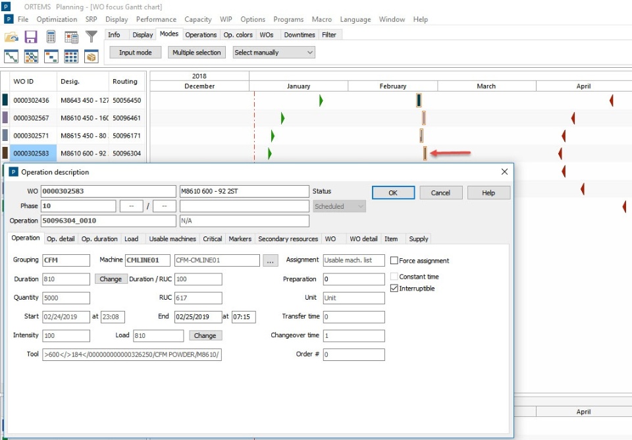Open the Capacity menu
This screenshot has height=440, width=632.
coord(198,19)
